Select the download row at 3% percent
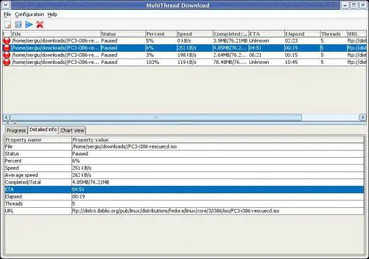Viewport: 369px width, 259px height. pos(184,55)
